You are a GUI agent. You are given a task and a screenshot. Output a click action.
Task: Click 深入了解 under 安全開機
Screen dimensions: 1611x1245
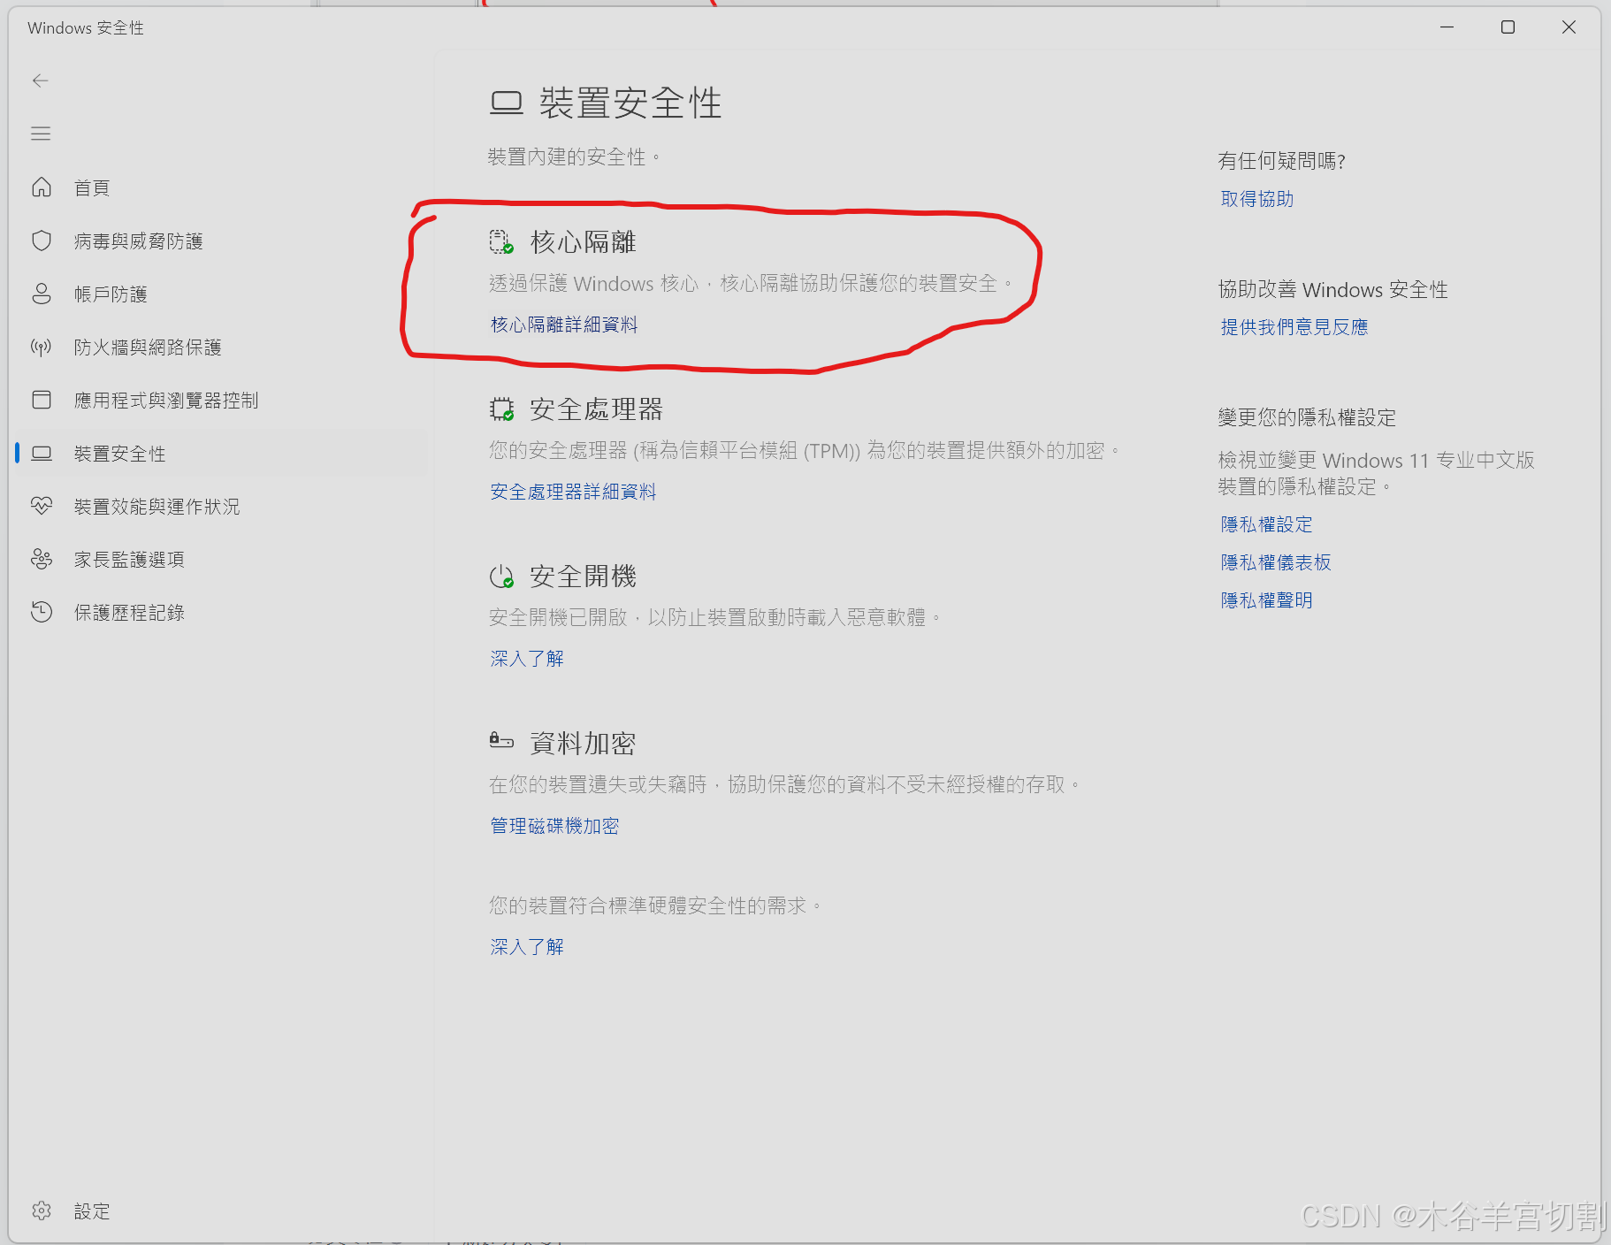coord(527,659)
